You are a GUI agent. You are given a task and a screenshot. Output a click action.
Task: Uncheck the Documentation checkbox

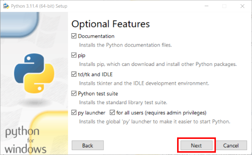pos(74,36)
